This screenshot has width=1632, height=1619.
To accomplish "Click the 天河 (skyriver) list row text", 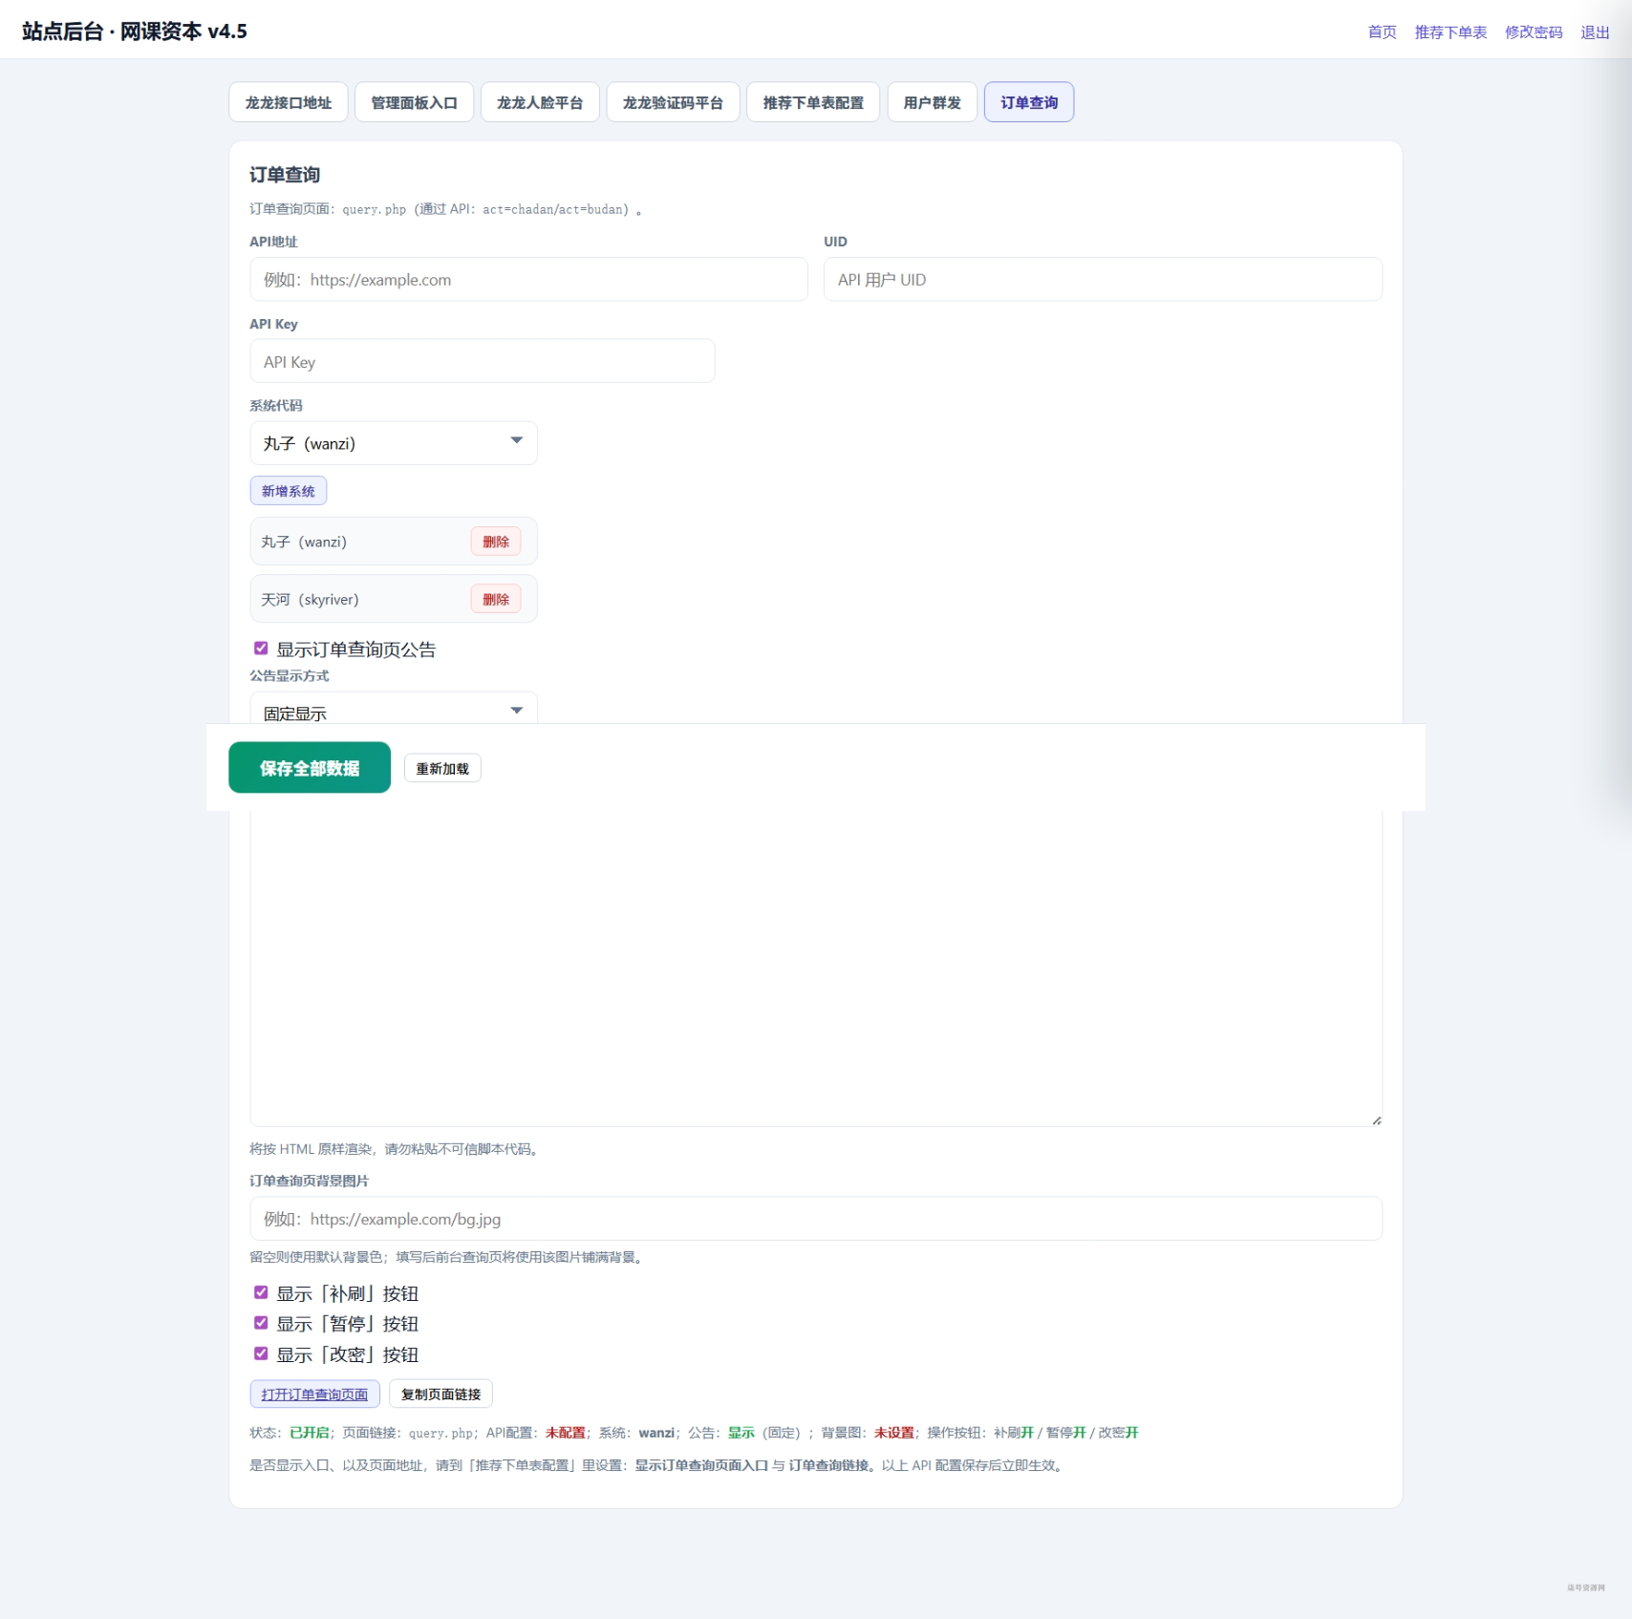I will pyautogui.click(x=310, y=600).
